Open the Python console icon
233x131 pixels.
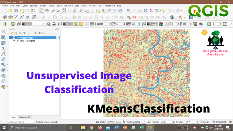pyautogui.click(x=180, y=17)
